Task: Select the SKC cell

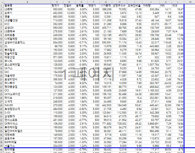Action: click(x=27, y=72)
